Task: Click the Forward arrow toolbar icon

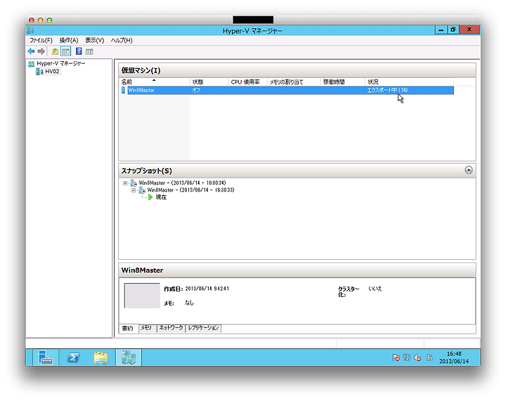Action: 41,51
